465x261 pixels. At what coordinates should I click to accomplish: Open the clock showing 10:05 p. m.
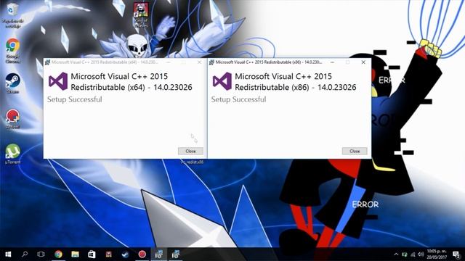click(437, 254)
